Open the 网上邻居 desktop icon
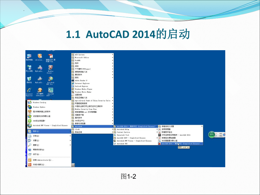Image resolution: width=260 pixels, height=195 pixels. click(x=29, y=69)
